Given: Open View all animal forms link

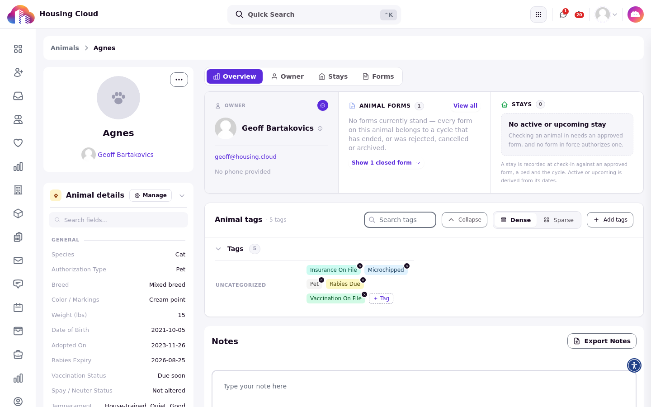Looking at the screenshot, I should coord(465,106).
